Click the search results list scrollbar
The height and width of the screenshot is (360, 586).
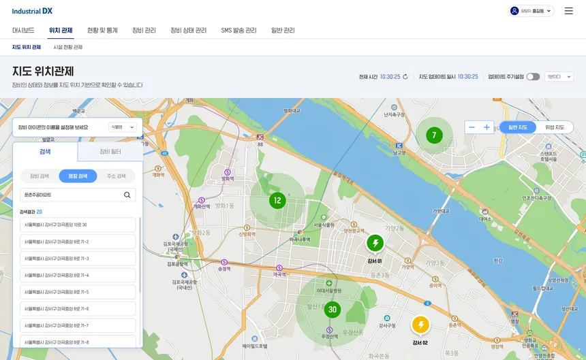(x=140, y=255)
